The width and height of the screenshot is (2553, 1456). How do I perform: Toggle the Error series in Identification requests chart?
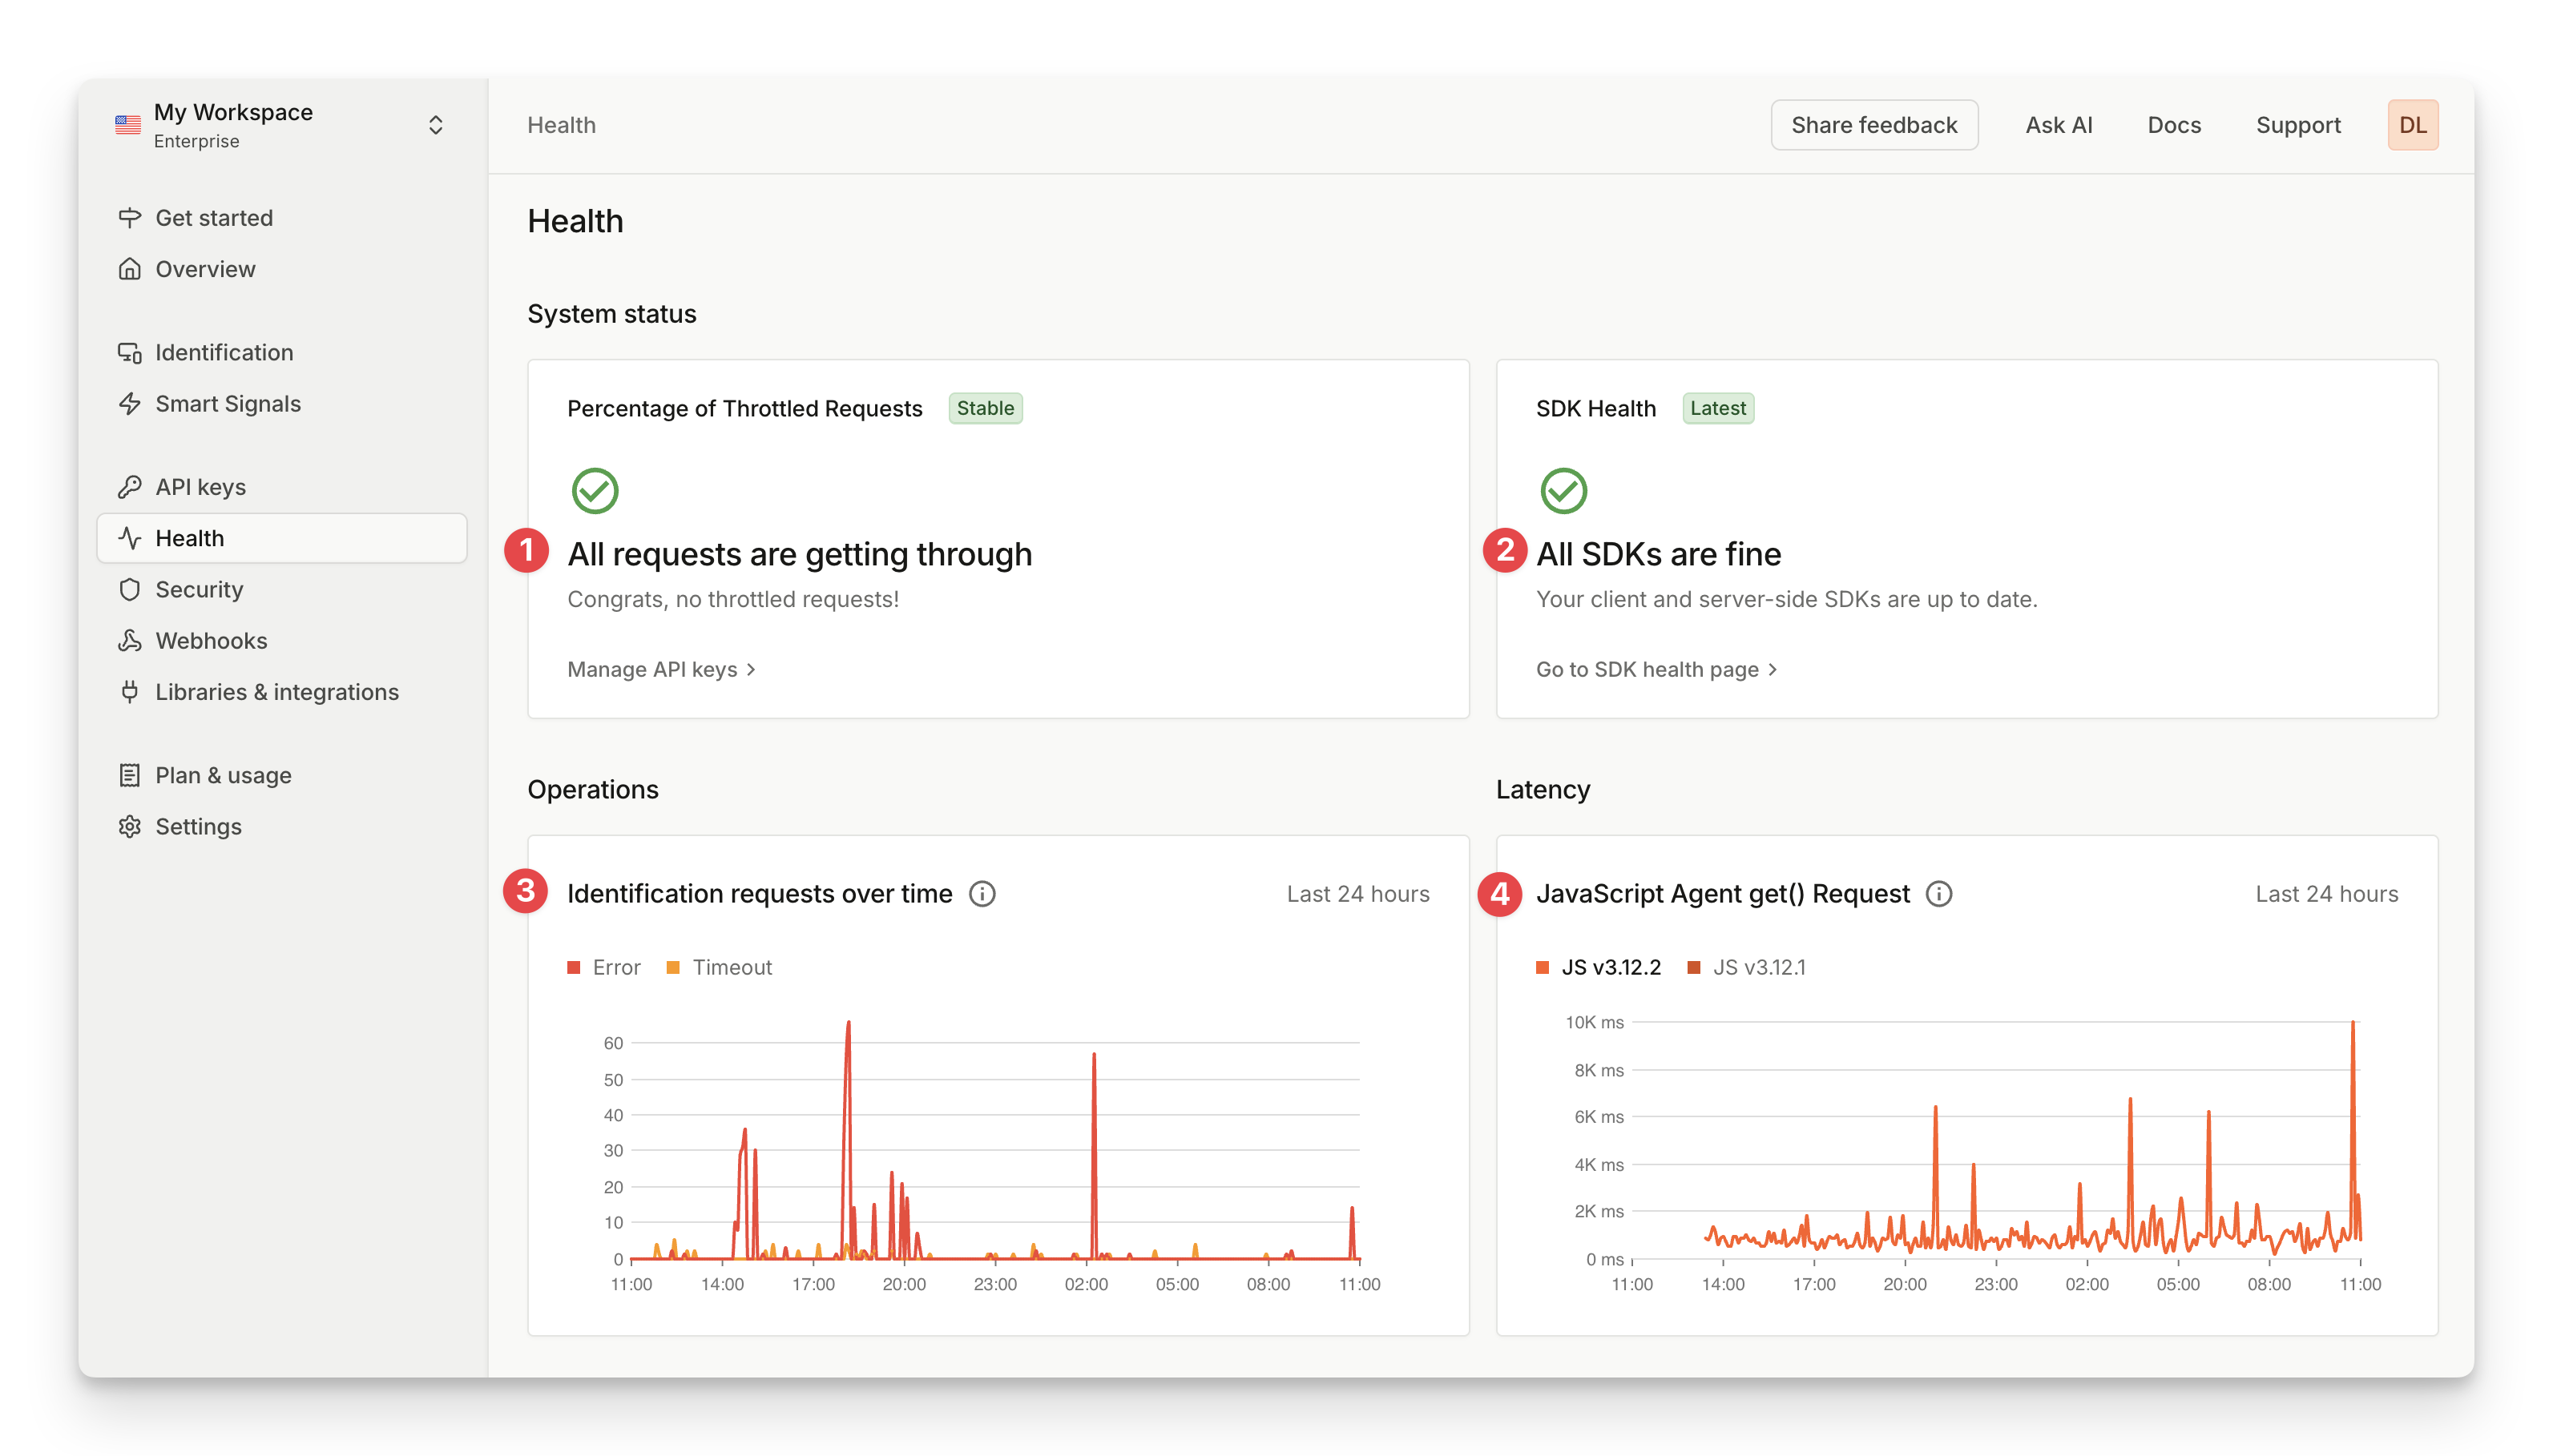(604, 967)
